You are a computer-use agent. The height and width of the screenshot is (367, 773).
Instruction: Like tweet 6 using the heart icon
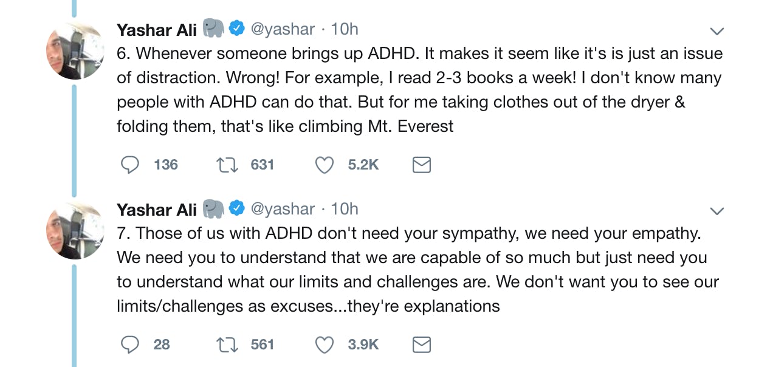(324, 164)
